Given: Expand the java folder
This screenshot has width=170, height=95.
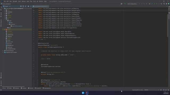Looking at the screenshot, I should (x=8, y=22).
